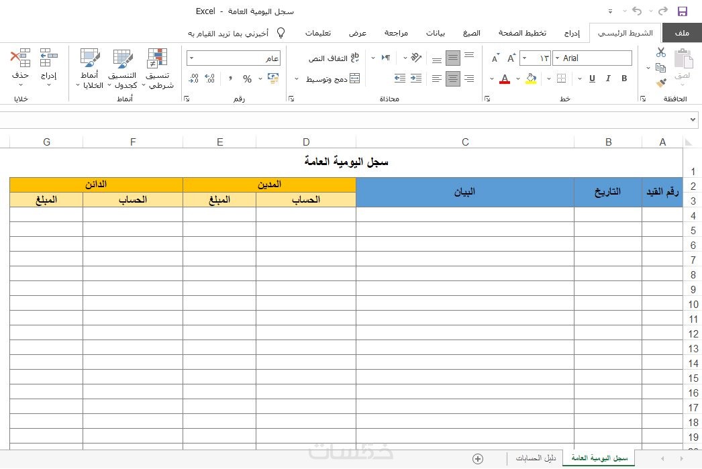Click the Merge and Center (دمج وتوسيط) button
The width and height of the screenshot is (702, 469).
point(333,79)
